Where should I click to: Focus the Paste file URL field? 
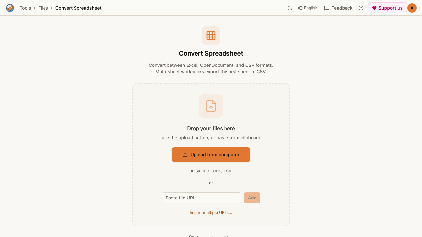(x=201, y=198)
